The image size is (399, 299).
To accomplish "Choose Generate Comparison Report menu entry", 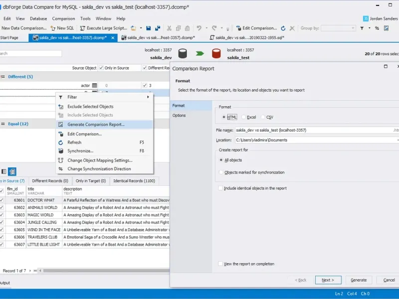I will pos(96,125).
